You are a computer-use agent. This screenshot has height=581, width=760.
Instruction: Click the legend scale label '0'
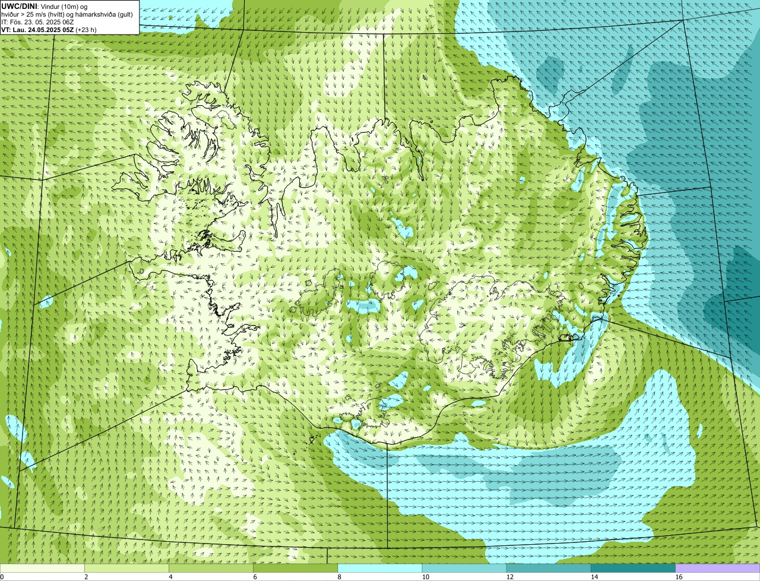pos(2,577)
